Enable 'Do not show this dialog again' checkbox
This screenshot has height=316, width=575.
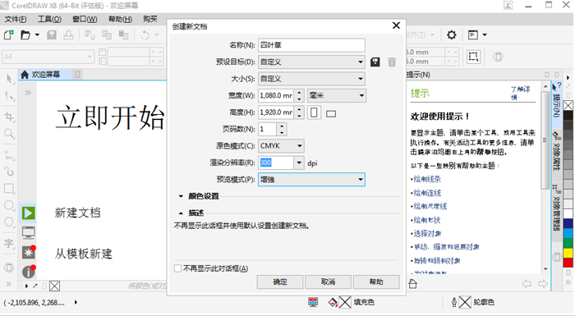(178, 268)
